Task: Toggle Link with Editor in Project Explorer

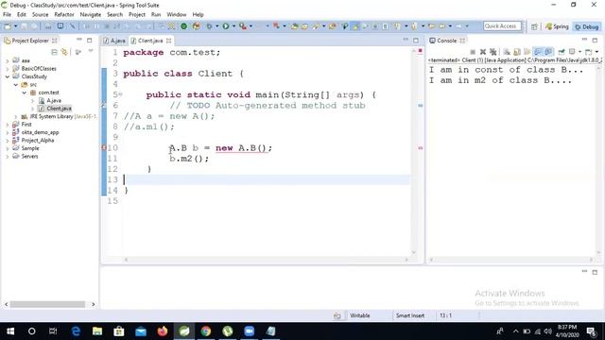Action: coord(64,52)
